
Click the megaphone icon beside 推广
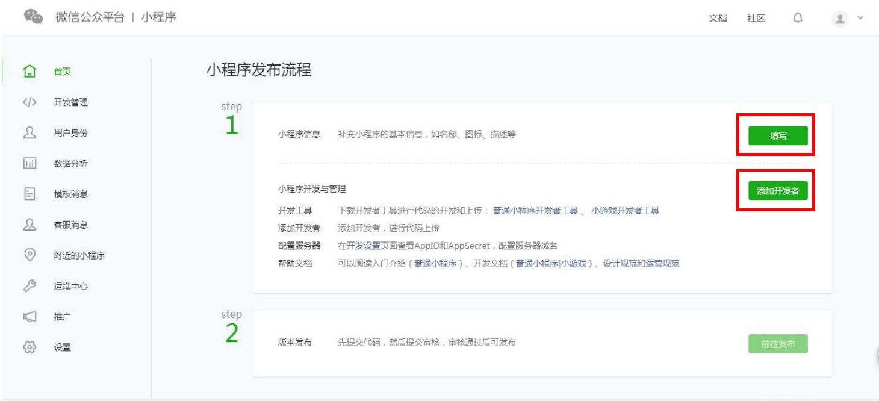pyautogui.click(x=30, y=317)
